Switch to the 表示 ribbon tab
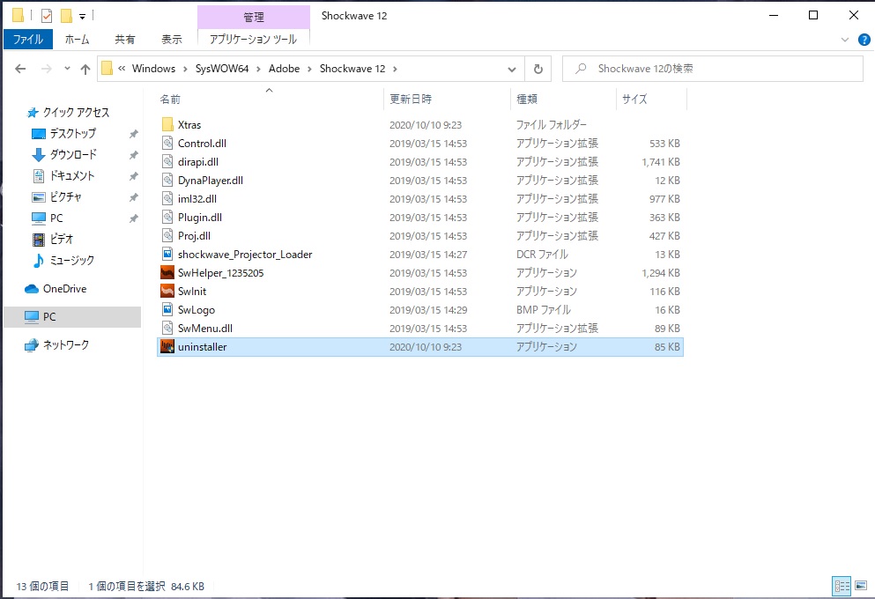Image resolution: width=875 pixels, height=599 pixels. [171, 39]
